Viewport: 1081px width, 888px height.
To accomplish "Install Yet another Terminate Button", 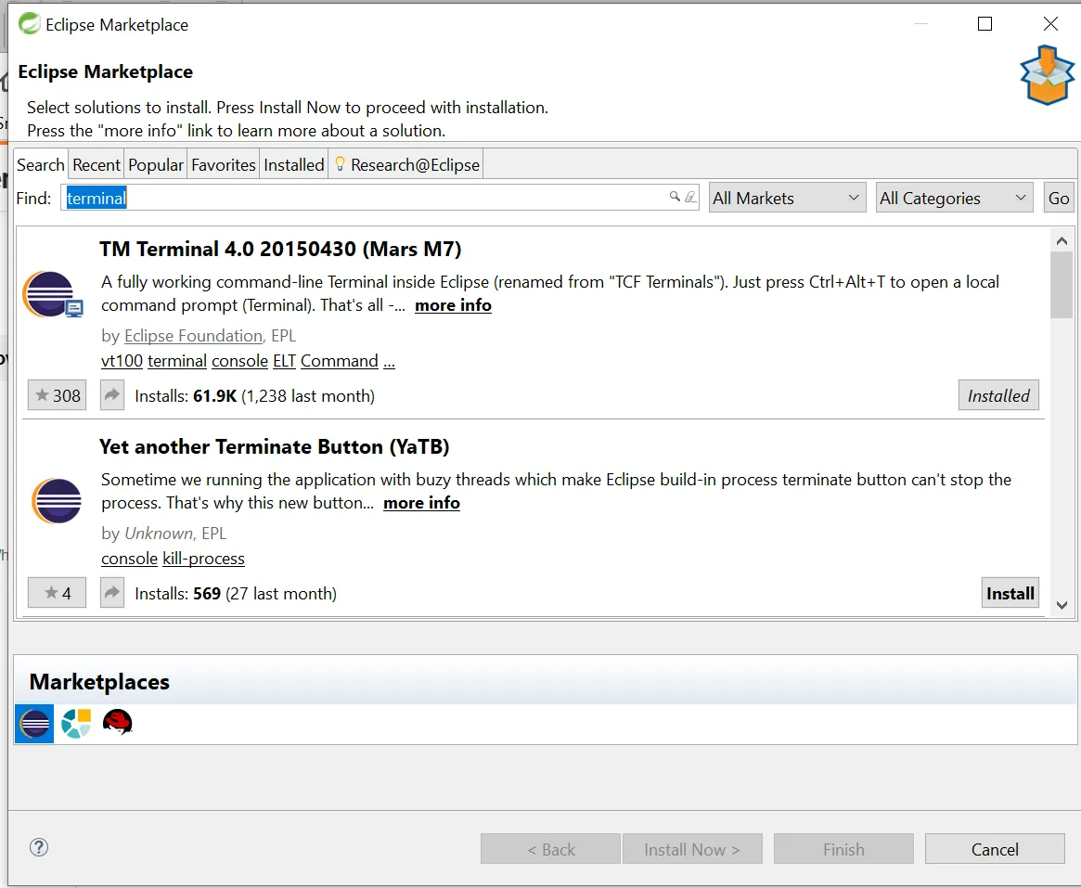I will (x=1010, y=593).
